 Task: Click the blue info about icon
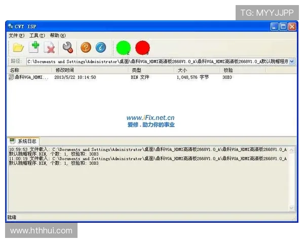101,48
